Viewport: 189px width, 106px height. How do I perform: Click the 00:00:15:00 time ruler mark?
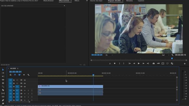click(140, 73)
